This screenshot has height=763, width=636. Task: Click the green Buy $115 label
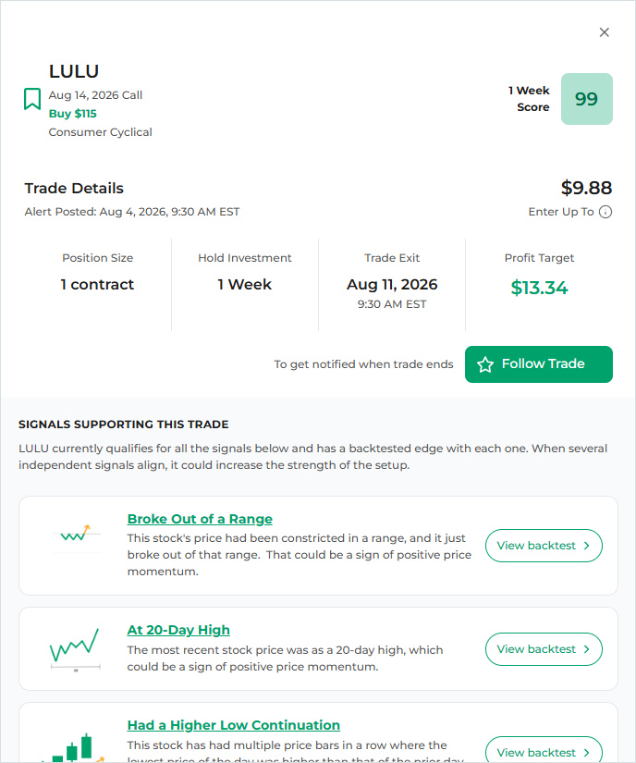72,114
